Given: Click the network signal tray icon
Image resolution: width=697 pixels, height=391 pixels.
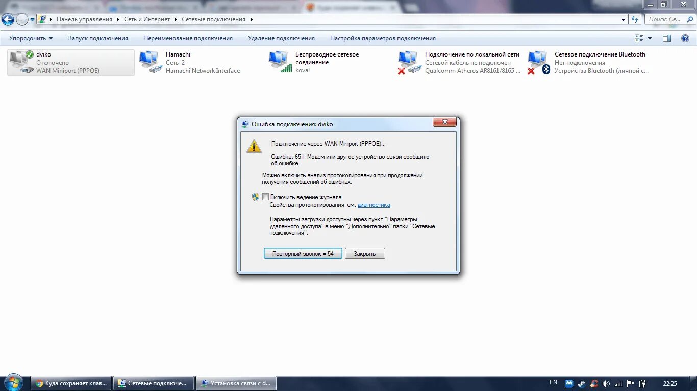Looking at the screenshot, I should click(x=618, y=384).
